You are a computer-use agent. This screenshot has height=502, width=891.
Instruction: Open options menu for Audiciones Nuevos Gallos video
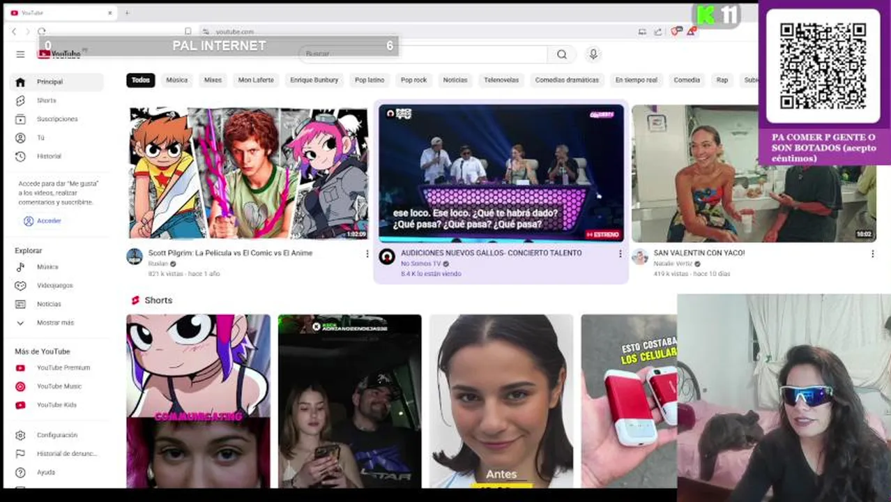[620, 254]
